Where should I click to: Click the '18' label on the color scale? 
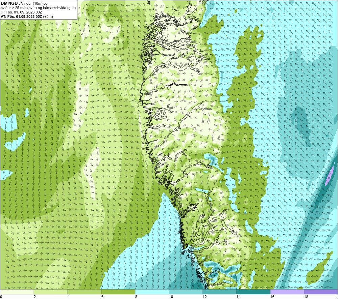click(306, 297)
